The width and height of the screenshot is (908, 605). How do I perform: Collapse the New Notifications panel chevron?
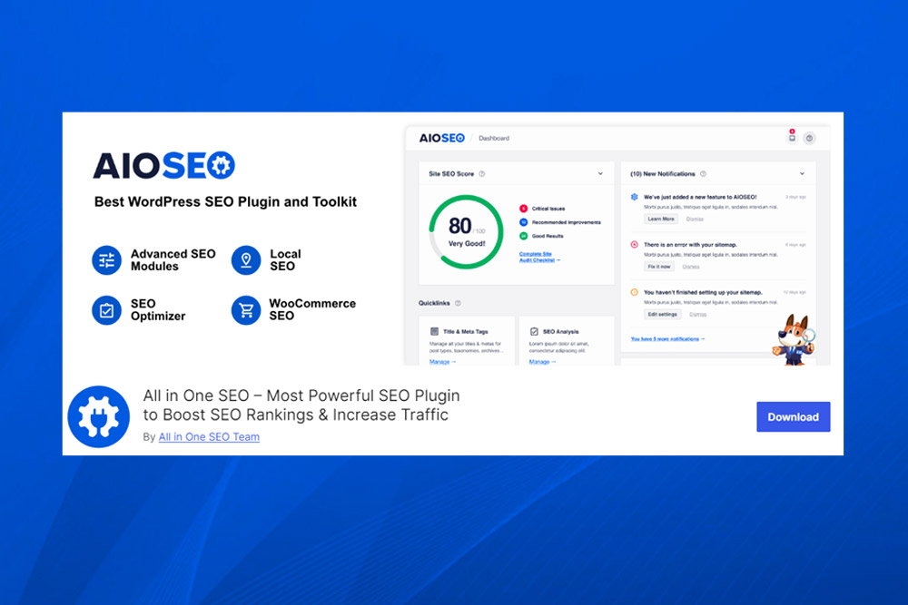[802, 173]
